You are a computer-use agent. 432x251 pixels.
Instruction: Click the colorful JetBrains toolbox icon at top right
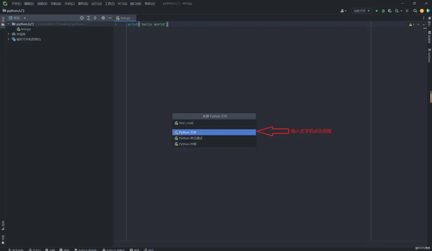[428, 11]
